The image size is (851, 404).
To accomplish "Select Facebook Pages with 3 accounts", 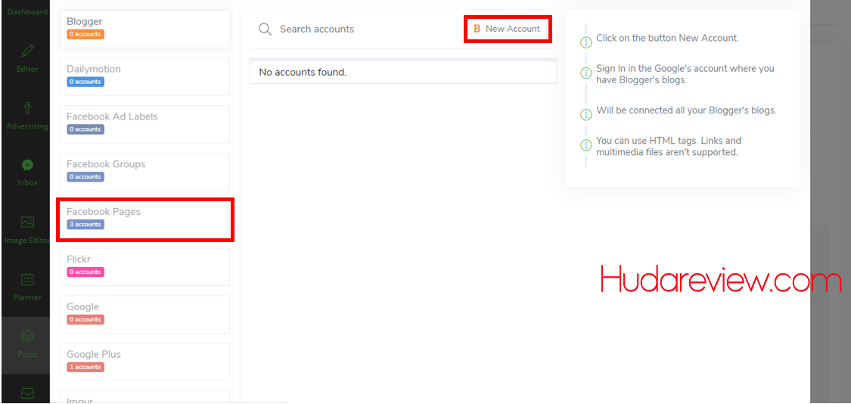I will (x=144, y=219).
